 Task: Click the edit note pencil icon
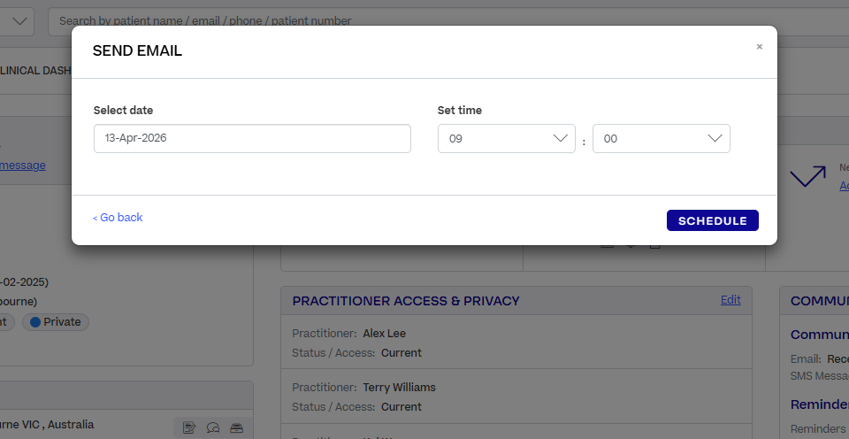tap(189, 427)
